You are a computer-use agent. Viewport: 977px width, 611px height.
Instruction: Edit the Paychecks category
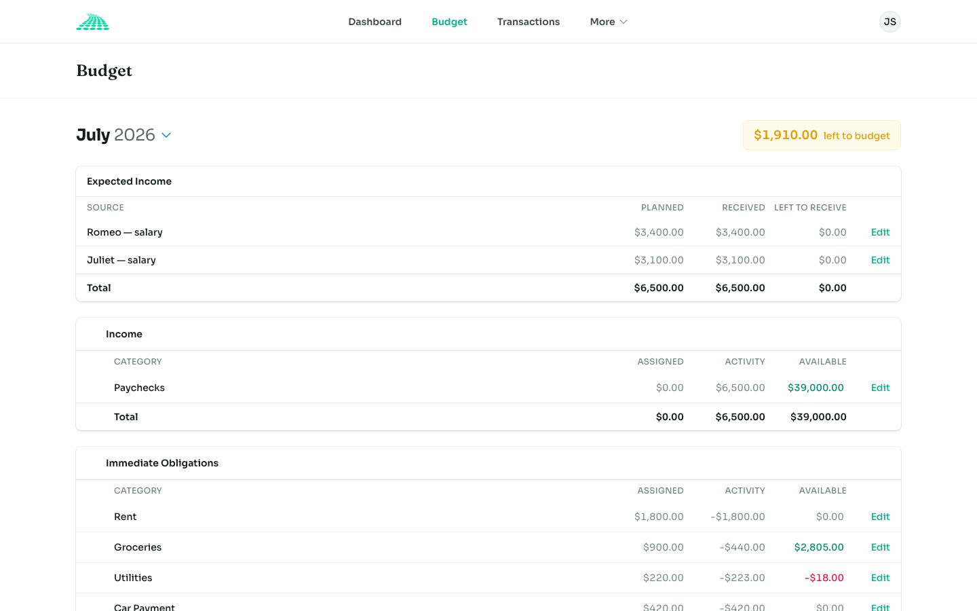point(880,388)
